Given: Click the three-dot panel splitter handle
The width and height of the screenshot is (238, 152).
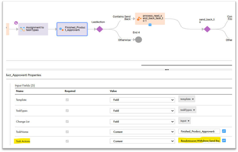Looking at the screenshot, I should point(167,70).
